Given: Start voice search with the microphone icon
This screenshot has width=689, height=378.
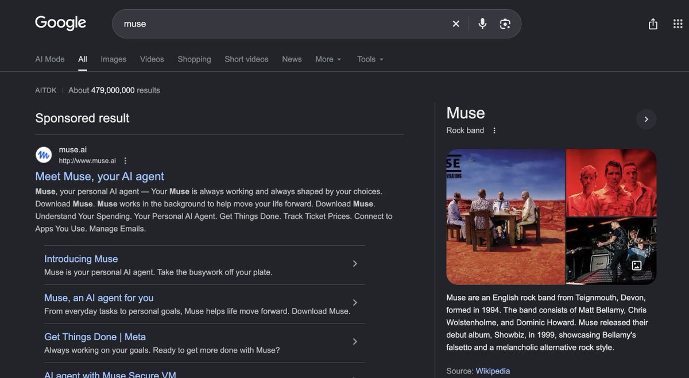Looking at the screenshot, I should (482, 24).
